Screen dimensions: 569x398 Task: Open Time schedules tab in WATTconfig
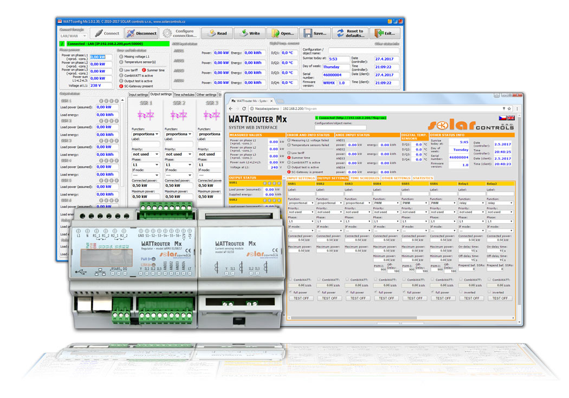184,95
